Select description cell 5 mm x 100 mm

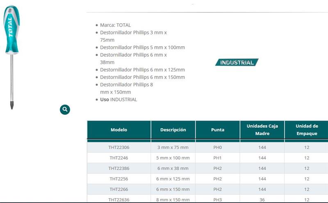click(173, 158)
